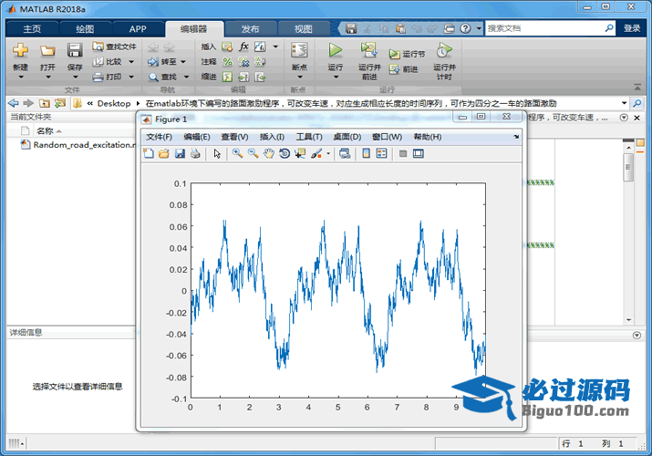Expand the 运行 dropdown arrow
This screenshot has width=652, height=456.
[x=336, y=77]
